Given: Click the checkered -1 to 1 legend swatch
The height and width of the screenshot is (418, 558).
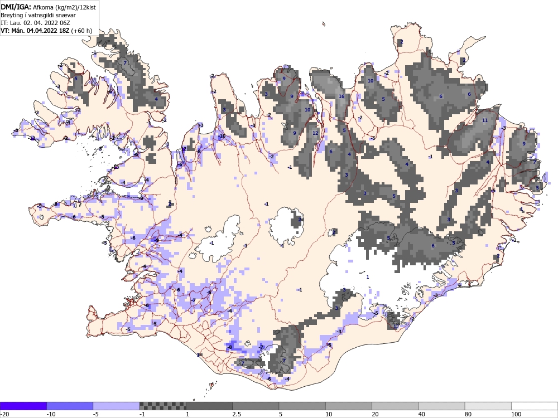Looking at the screenshot, I should (162, 406).
